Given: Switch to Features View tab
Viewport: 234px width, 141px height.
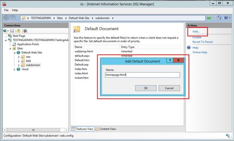Looking at the screenshot, I should click(x=83, y=129).
